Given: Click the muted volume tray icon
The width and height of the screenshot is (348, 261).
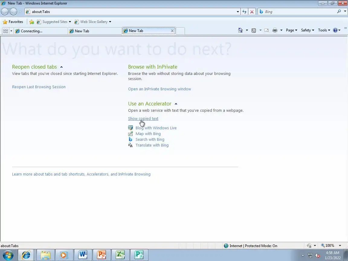Looking at the screenshot, I should coord(317,256).
